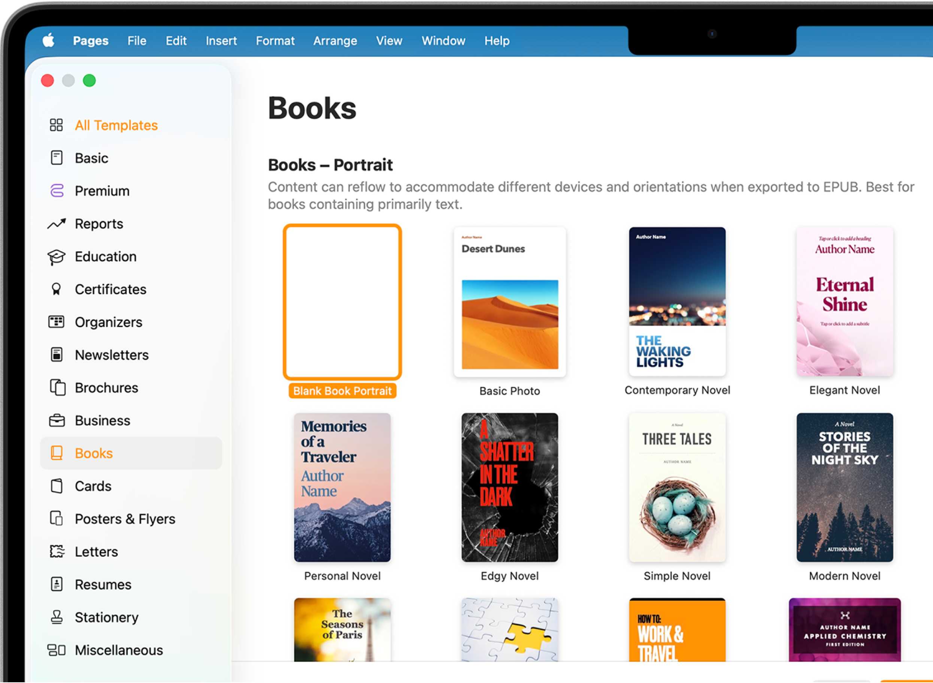Open the Arrange menu
933x683 pixels.
coord(335,40)
